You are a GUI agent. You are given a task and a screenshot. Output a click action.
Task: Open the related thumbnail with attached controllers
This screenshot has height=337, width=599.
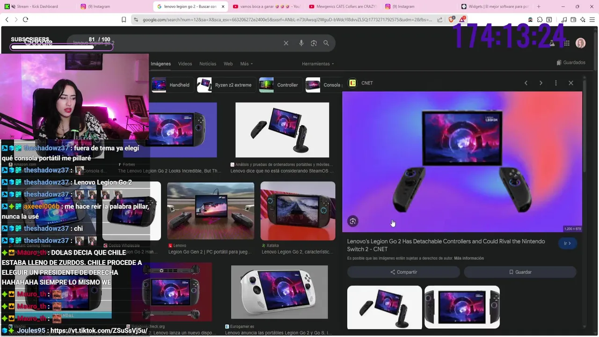coord(462,307)
